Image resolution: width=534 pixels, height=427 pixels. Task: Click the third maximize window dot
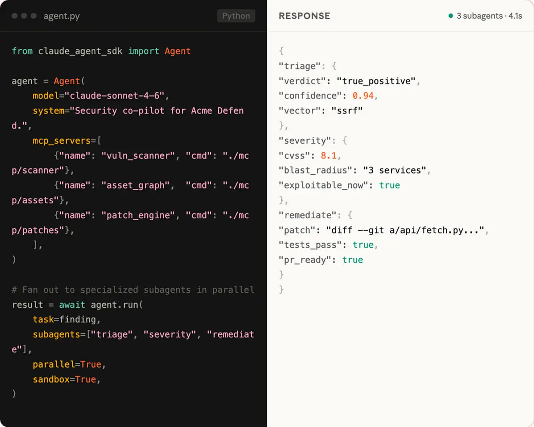click(x=34, y=16)
